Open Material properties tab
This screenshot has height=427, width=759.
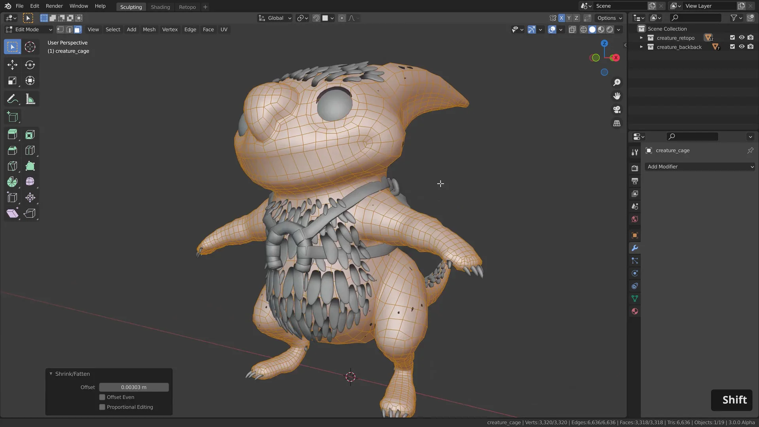point(635,311)
